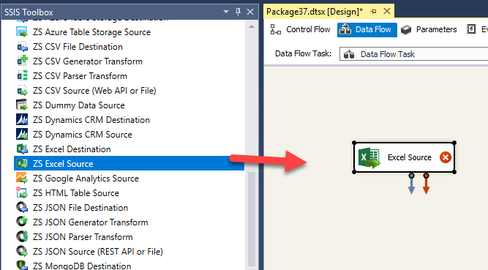
Task: Select 'ZS Excel Source' highlighted item
Action: (129, 163)
